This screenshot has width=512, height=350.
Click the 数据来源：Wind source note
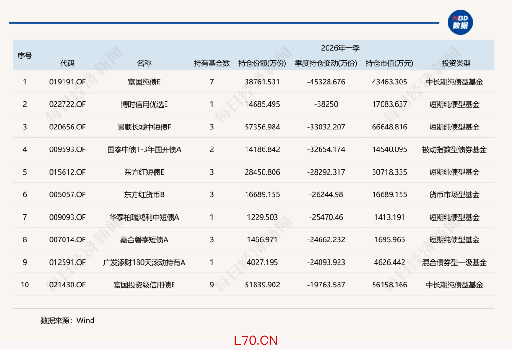pos(67,321)
